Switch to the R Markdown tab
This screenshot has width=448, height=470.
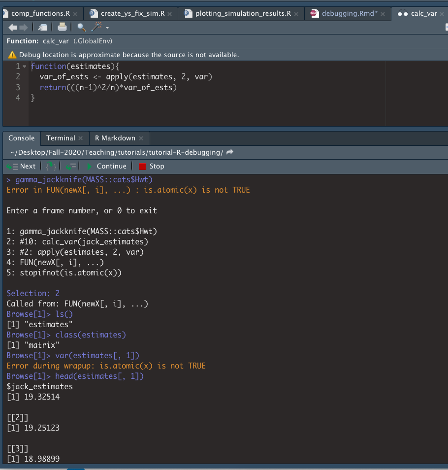point(115,138)
